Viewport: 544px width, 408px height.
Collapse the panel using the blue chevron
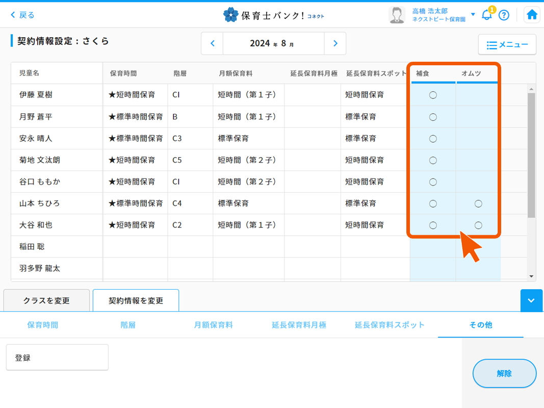point(531,300)
